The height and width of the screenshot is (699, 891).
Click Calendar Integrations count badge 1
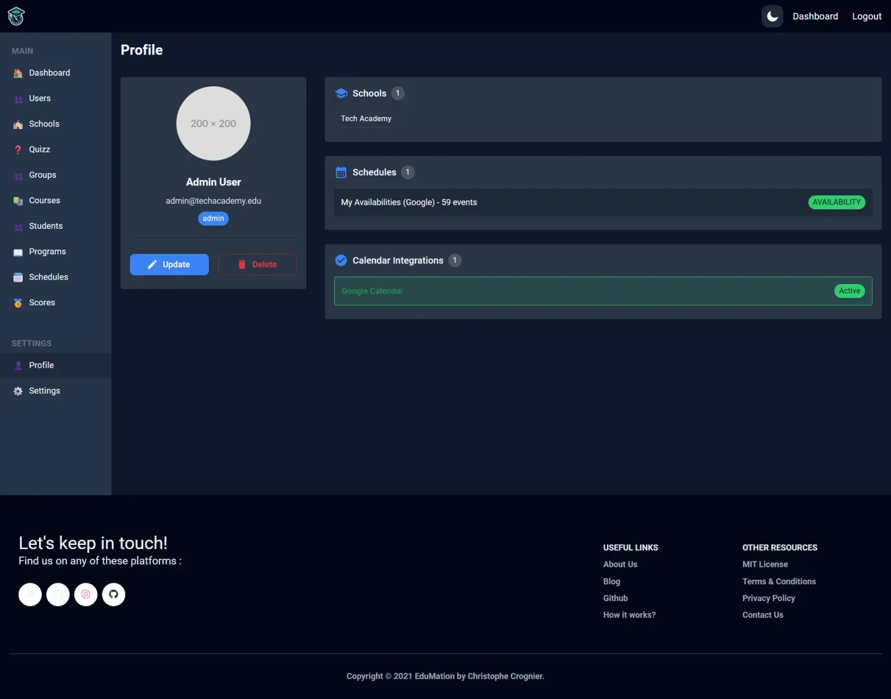[x=455, y=260]
